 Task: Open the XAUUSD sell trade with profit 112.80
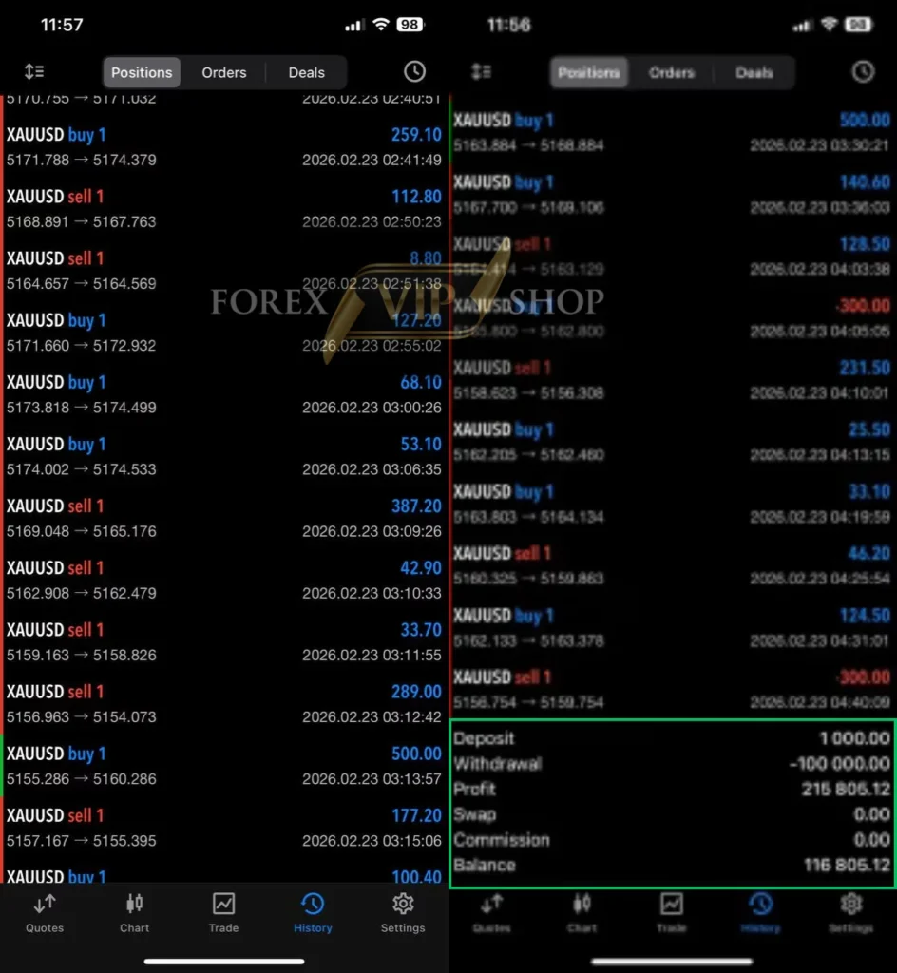pyautogui.click(x=224, y=209)
